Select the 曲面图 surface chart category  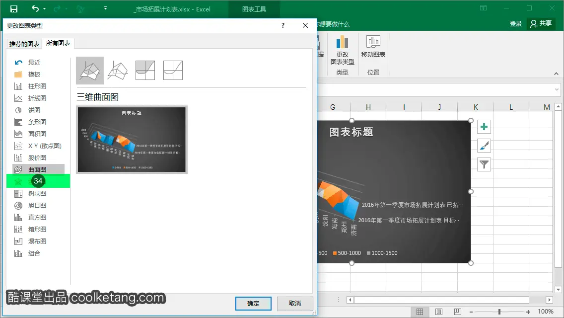click(x=39, y=169)
